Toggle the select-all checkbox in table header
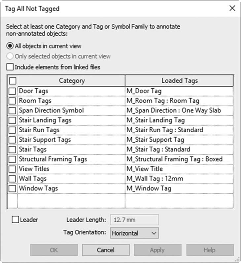The width and height of the screenshot is (241, 263). pyautogui.click(x=13, y=81)
